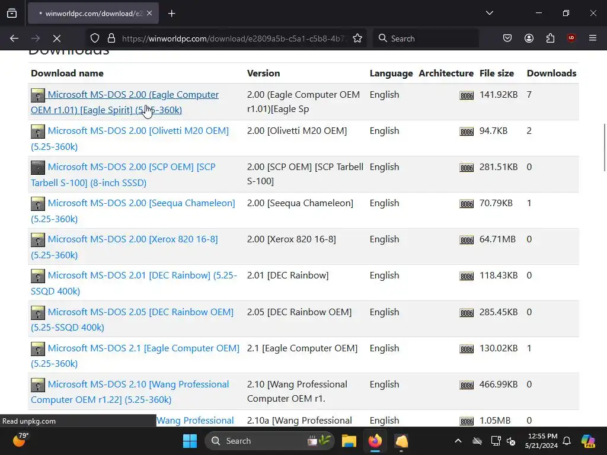Open a new browser tab
This screenshot has width=607, height=455.
coord(172,14)
